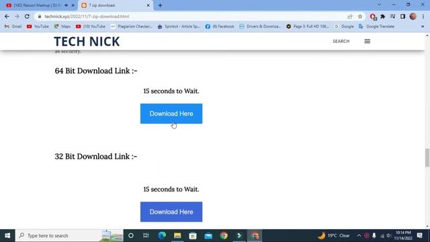Open Task View on the taskbar
This screenshot has height=242, width=430.
point(146,236)
